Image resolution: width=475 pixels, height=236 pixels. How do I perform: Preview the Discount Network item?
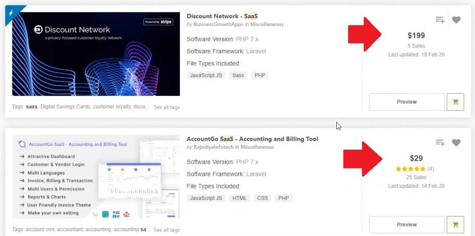[407, 102]
